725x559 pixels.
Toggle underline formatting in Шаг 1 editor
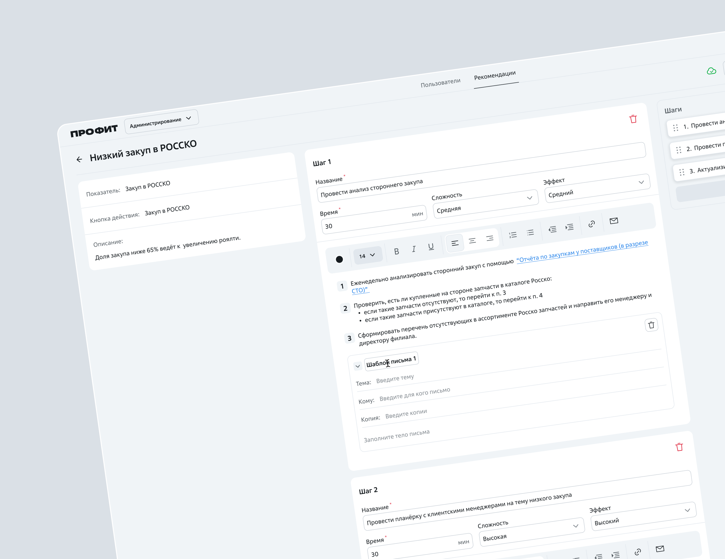(x=431, y=247)
